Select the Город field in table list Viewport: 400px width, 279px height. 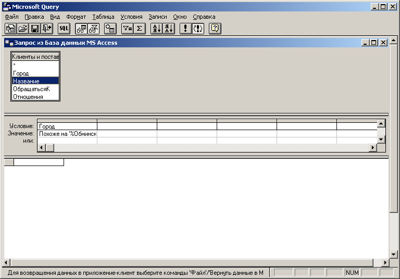[x=35, y=73]
